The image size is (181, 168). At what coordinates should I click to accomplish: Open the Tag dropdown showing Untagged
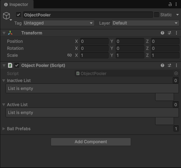coord(59,23)
